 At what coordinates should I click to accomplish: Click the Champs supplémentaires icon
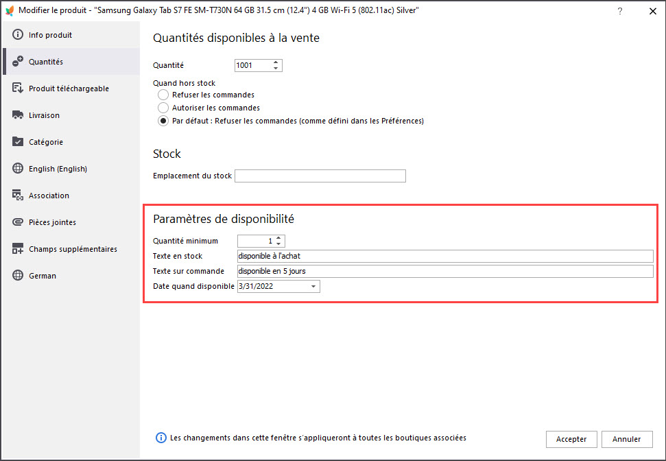point(17,249)
